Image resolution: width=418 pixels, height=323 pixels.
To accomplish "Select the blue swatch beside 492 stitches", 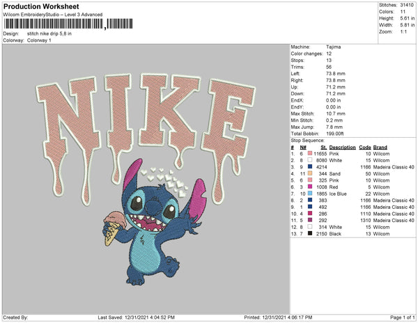I will click(310, 207).
